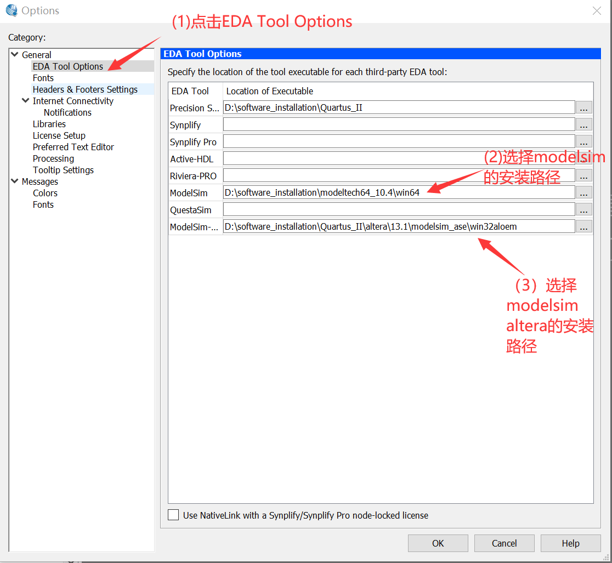
Task: Select Internet Connectivity category
Action: [73, 101]
